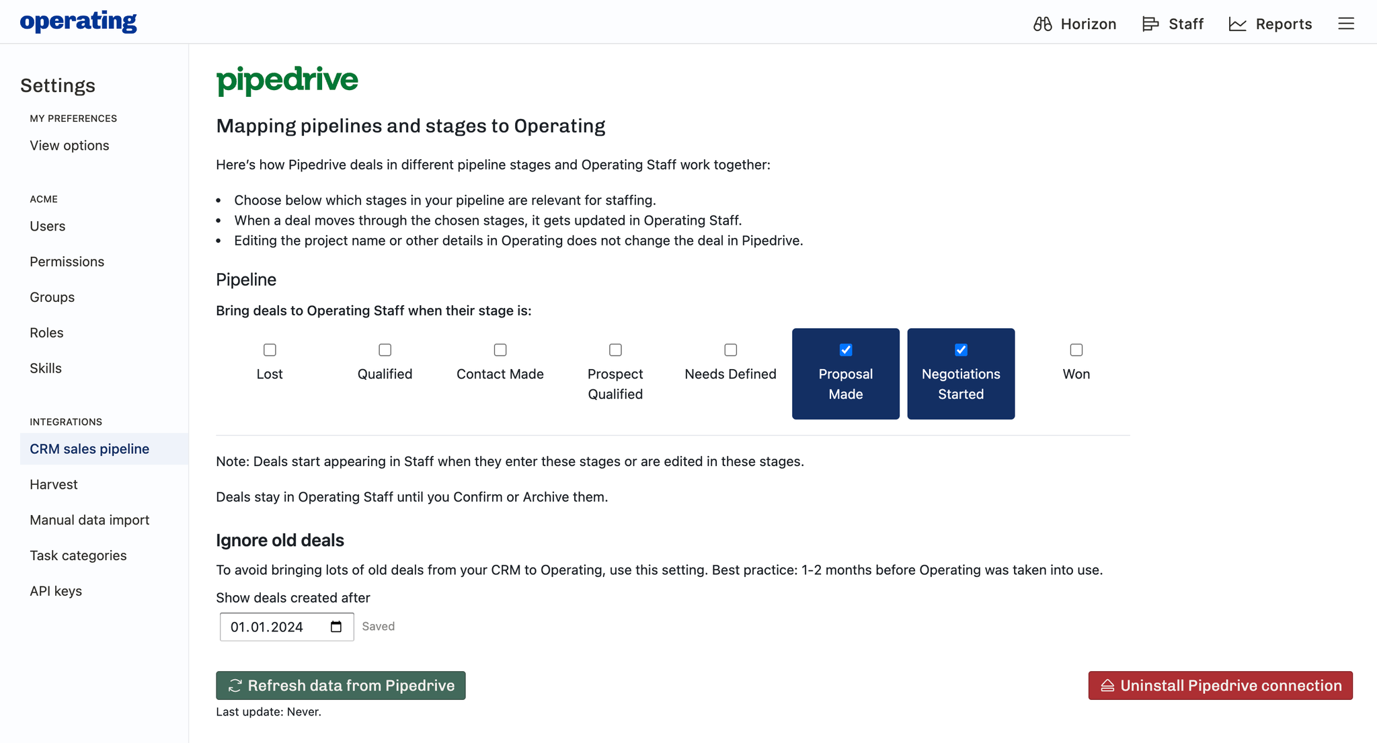The width and height of the screenshot is (1377, 743).
Task: Click Uninstall Pipedrive connection button
Action: click(x=1220, y=685)
